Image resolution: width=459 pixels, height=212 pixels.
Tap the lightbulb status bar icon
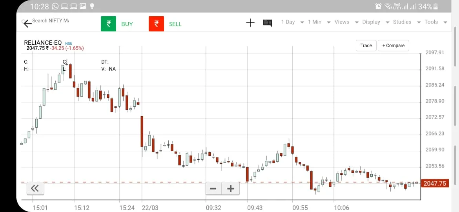pos(92,6)
